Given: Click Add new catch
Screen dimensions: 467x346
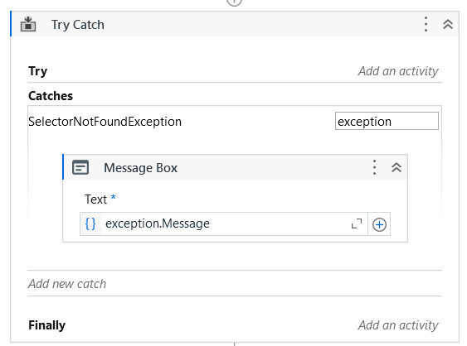Looking at the screenshot, I should [x=67, y=284].
